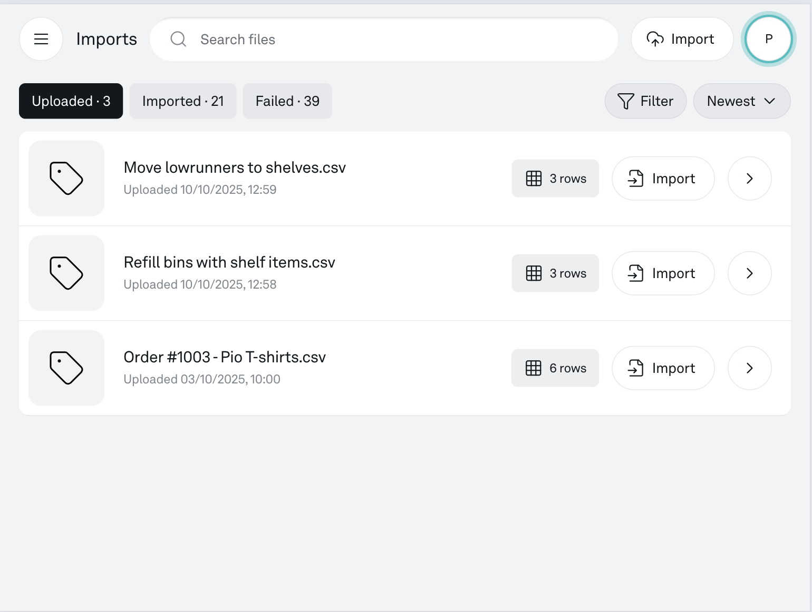This screenshot has height=612, width=812.
Task: Switch to the Failed tab
Action: 287,101
